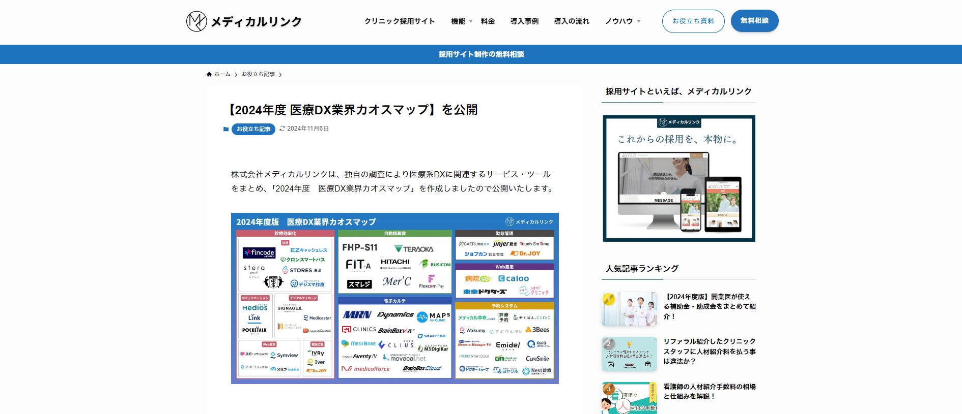
Task: Click the お役立ち資料 button
Action: [x=693, y=21]
